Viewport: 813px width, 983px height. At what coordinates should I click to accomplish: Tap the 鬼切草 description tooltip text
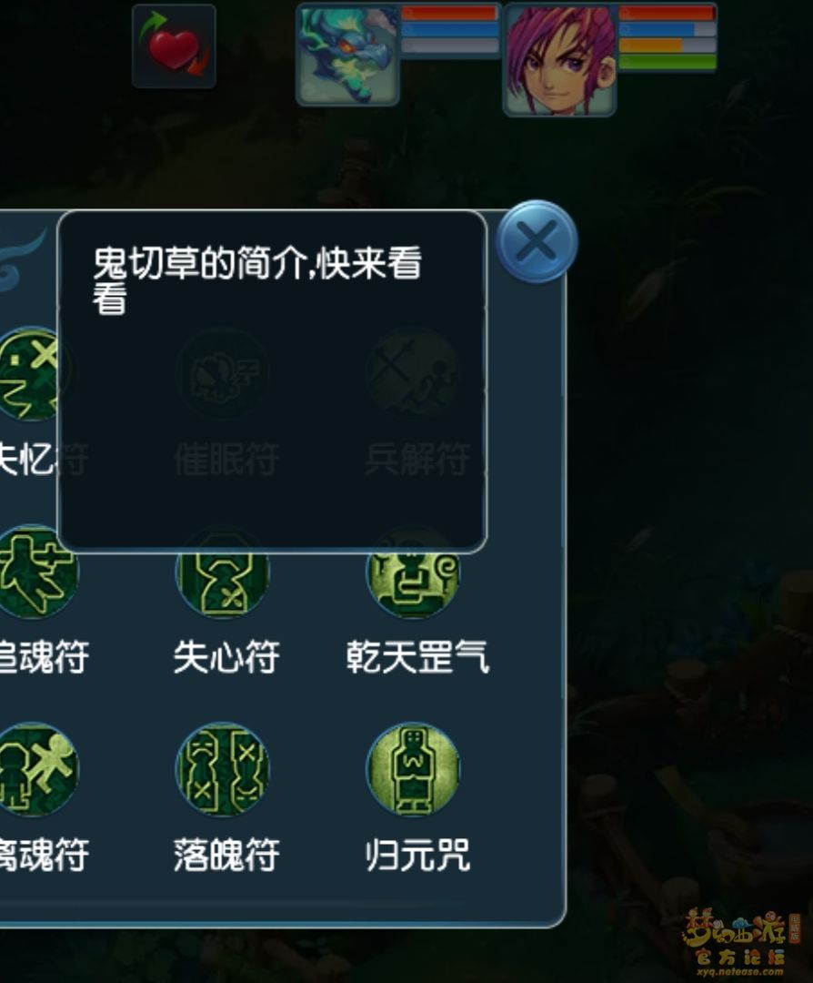tap(256, 279)
